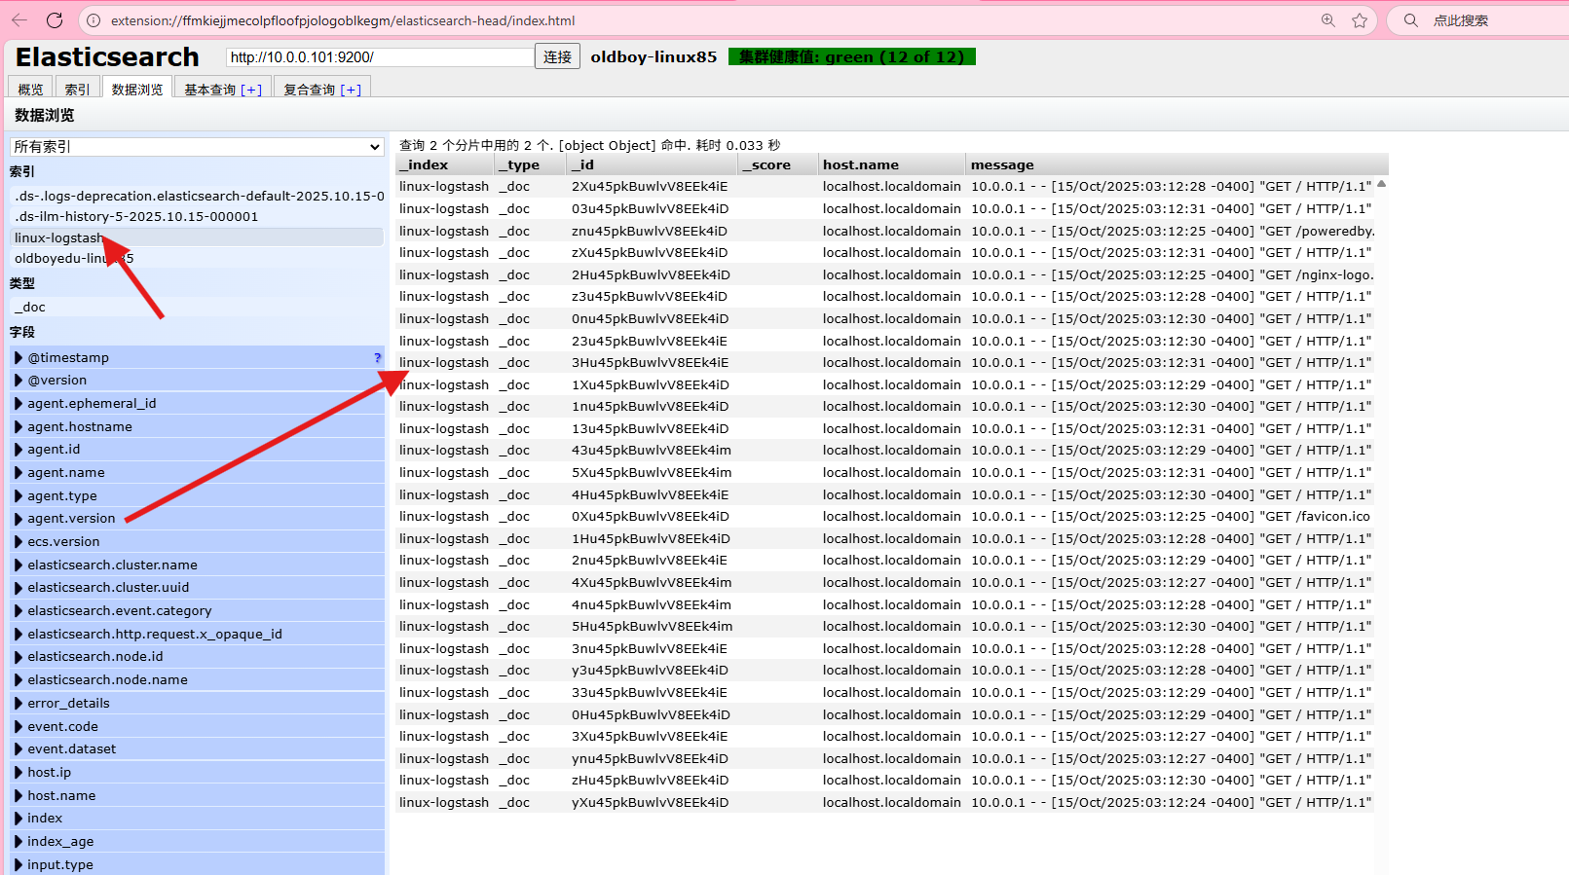Image resolution: width=1569 pixels, height=875 pixels.
Task: Click the search magnifier icon in search box
Action: (x=1410, y=20)
